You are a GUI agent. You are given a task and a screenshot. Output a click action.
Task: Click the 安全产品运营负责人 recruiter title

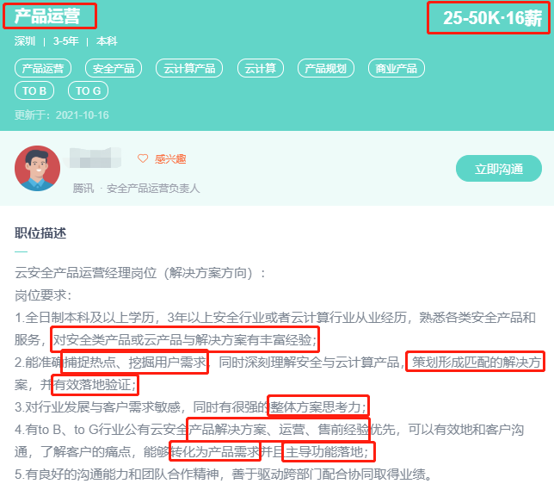click(x=153, y=189)
